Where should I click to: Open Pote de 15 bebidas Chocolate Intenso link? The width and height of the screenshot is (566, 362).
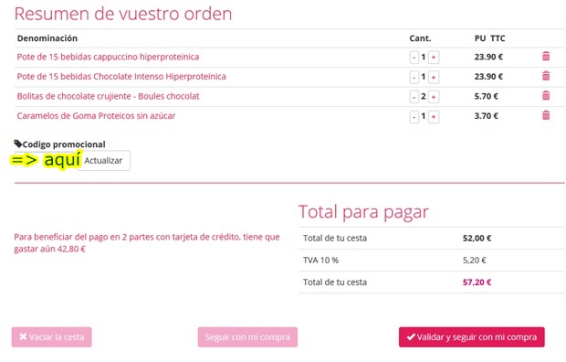[x=121, y=77]
